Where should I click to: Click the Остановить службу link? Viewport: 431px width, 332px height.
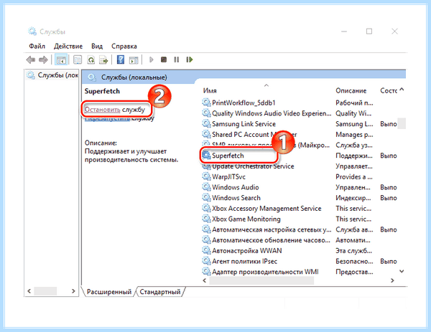115,110
